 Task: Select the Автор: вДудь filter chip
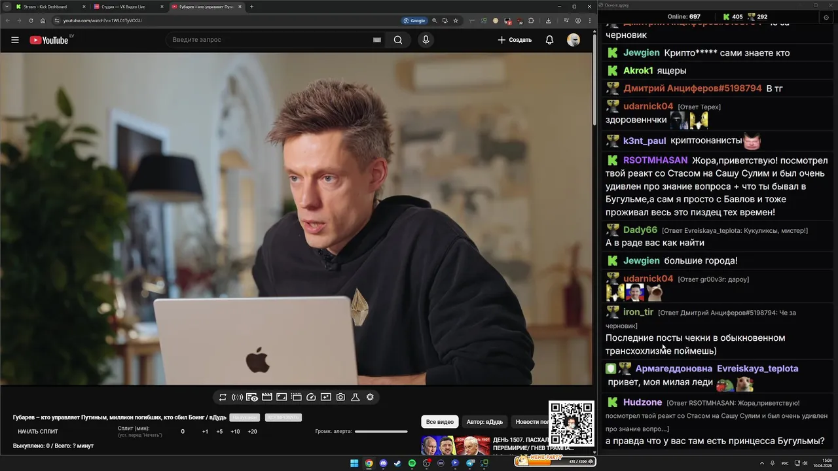484,422
